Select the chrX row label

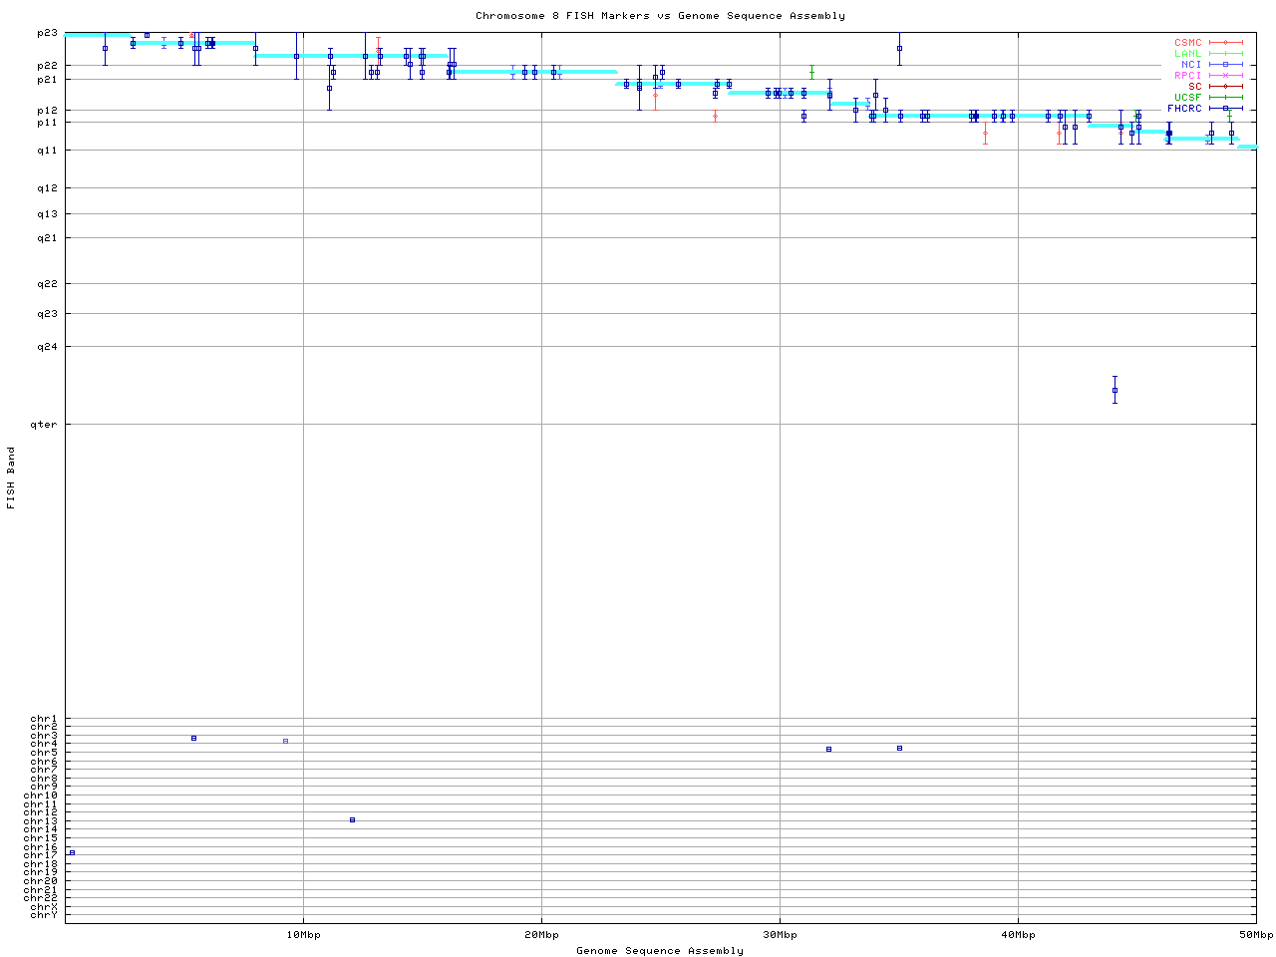(x=44, y=906)
